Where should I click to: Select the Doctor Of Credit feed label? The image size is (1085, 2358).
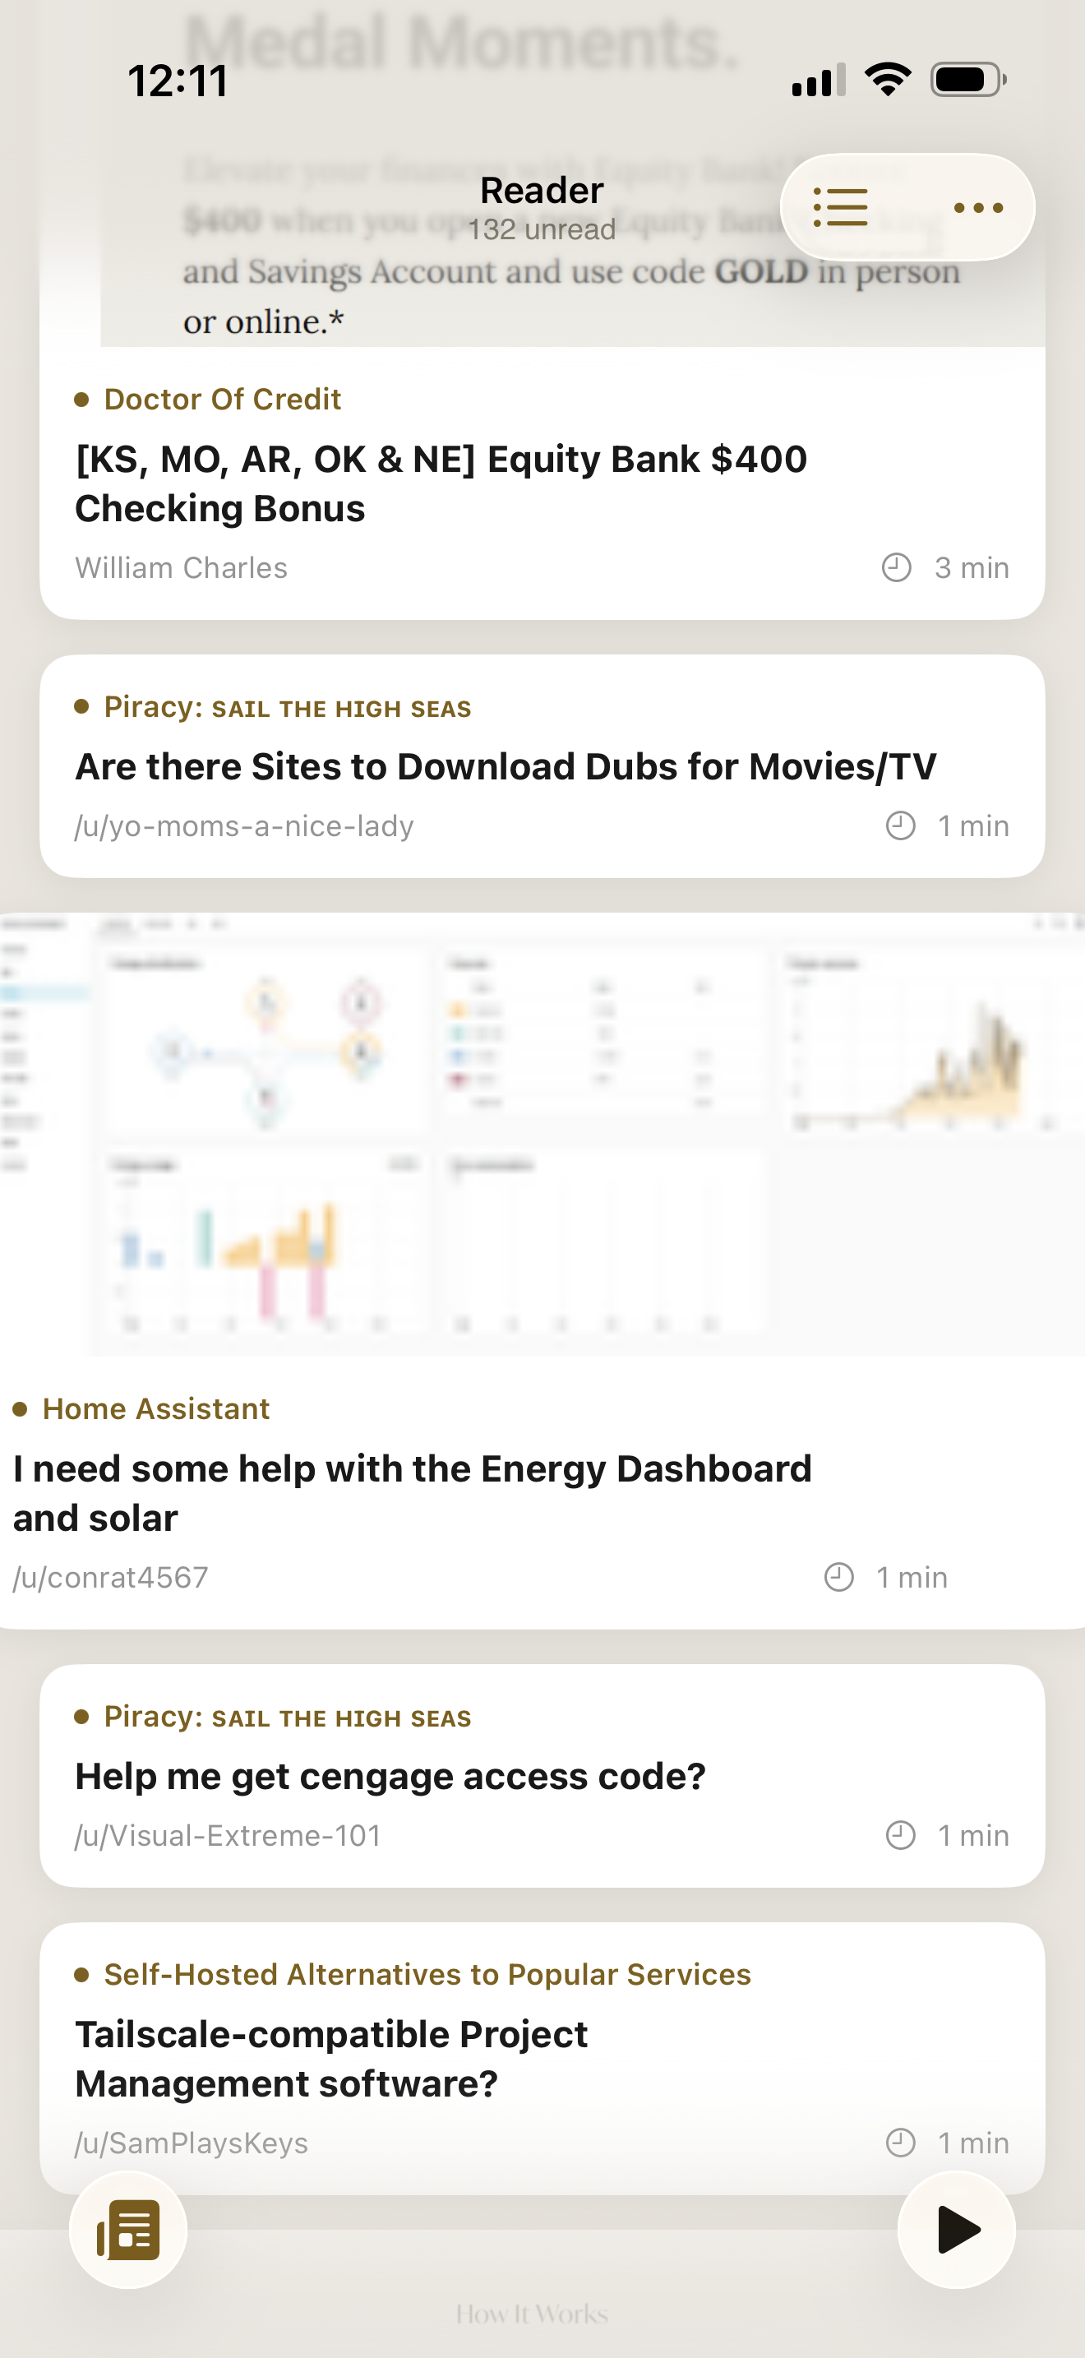click(x=222, y=399)
